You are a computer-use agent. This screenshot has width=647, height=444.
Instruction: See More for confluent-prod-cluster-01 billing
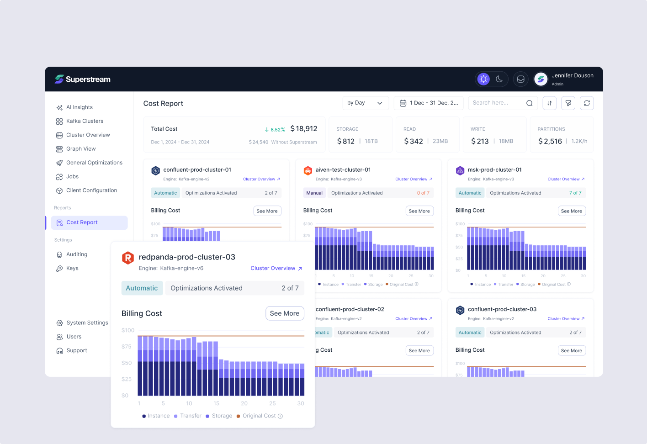point(267,211)
